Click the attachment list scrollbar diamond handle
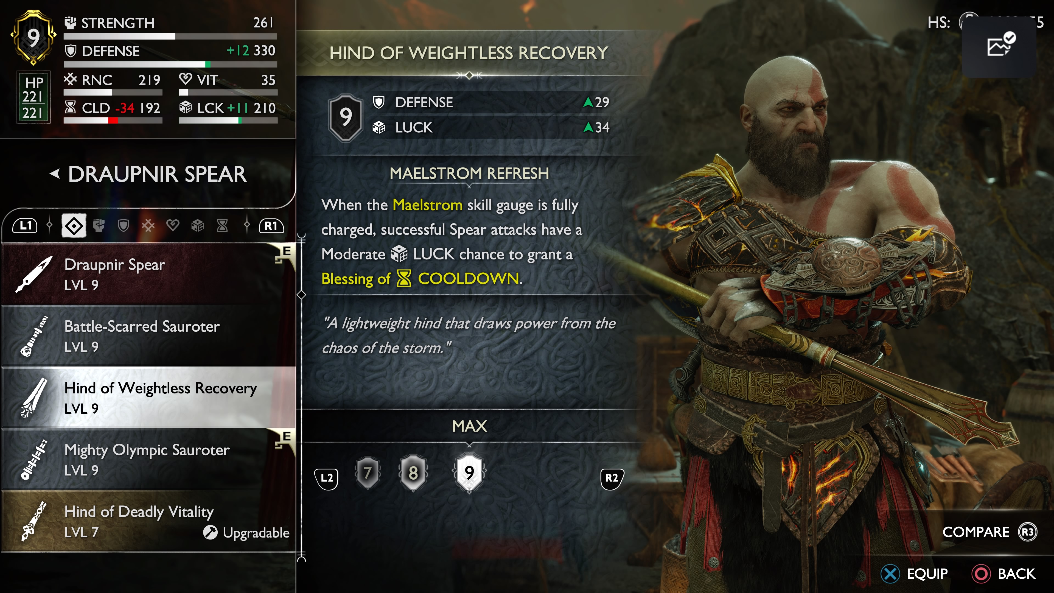The width and height of the screenshot is (1054, 593). pyautogui.click(x=302, y=295)
